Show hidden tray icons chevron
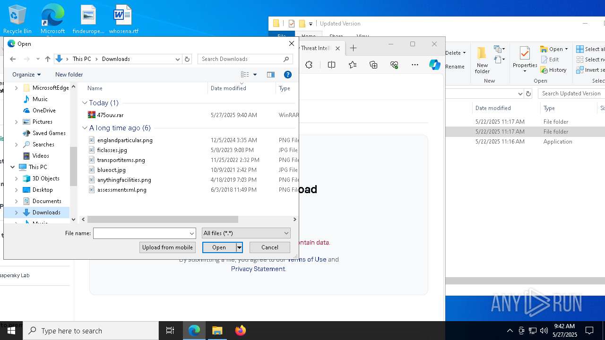The height and width of the screenshot is (340, 605). click(510, 331)
